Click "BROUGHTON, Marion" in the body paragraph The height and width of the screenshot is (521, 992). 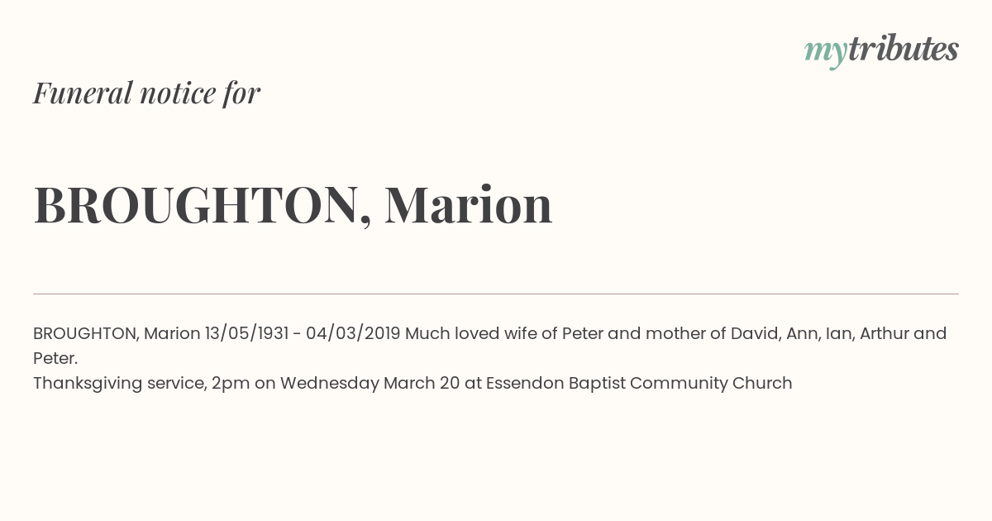[x=117, y=333]
